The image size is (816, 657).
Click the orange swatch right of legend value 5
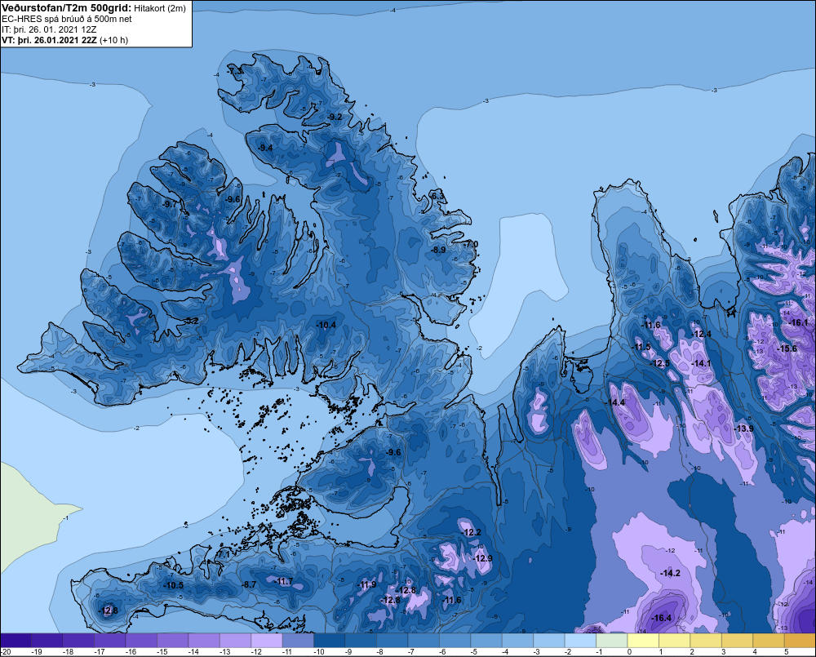pos(800,641)
